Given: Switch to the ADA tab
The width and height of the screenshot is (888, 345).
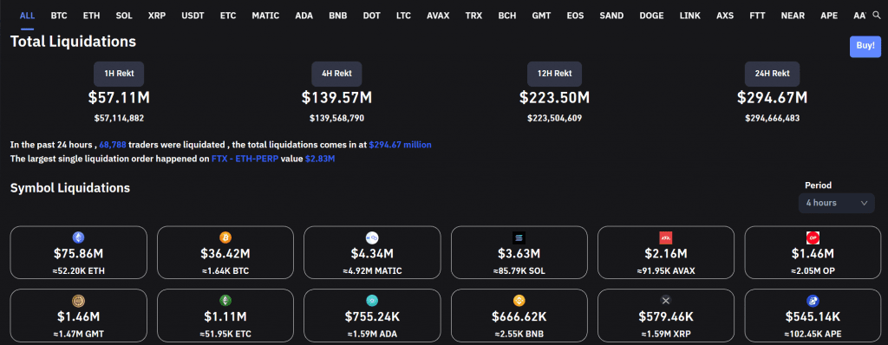Looking at the screenshot, I should coord(304,16).
